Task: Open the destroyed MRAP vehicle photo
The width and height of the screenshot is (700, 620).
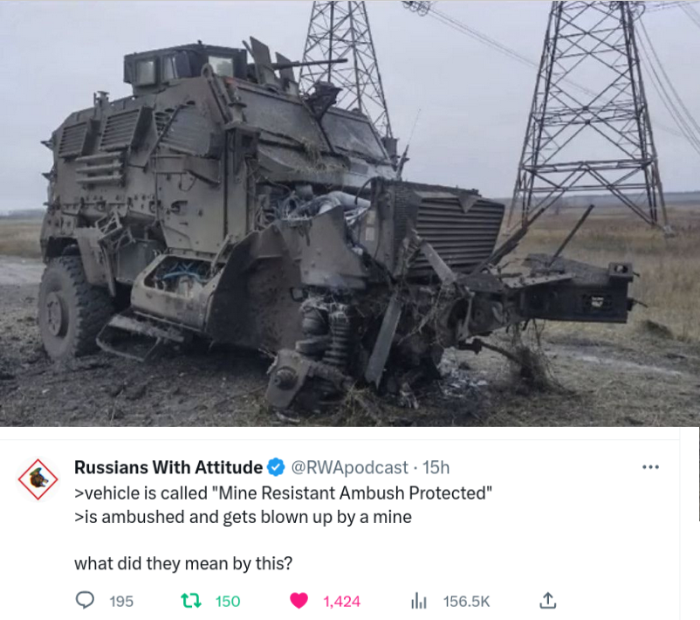Action: coord(350,214)
